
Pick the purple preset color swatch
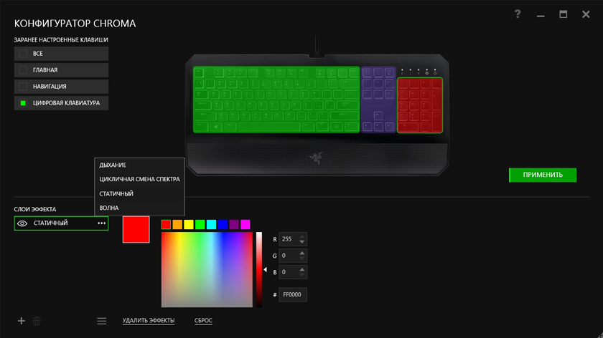(234, 224)
